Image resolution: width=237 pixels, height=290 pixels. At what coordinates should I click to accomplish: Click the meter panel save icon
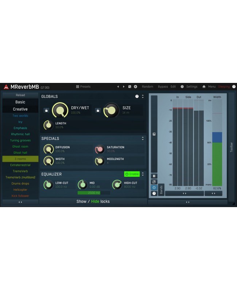click(x=154, y=134)
